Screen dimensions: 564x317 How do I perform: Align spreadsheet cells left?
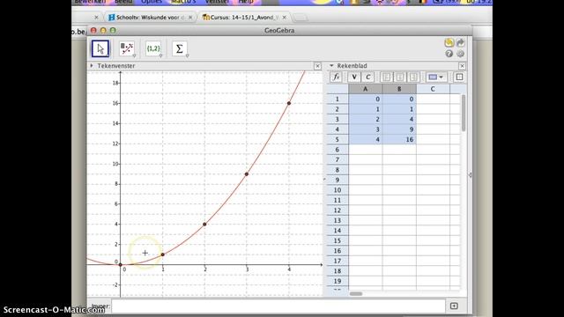coord(386,77)
